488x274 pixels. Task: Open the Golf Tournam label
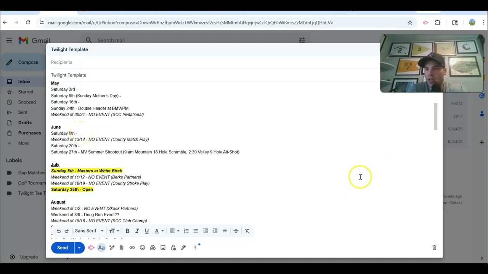(31, 183)
